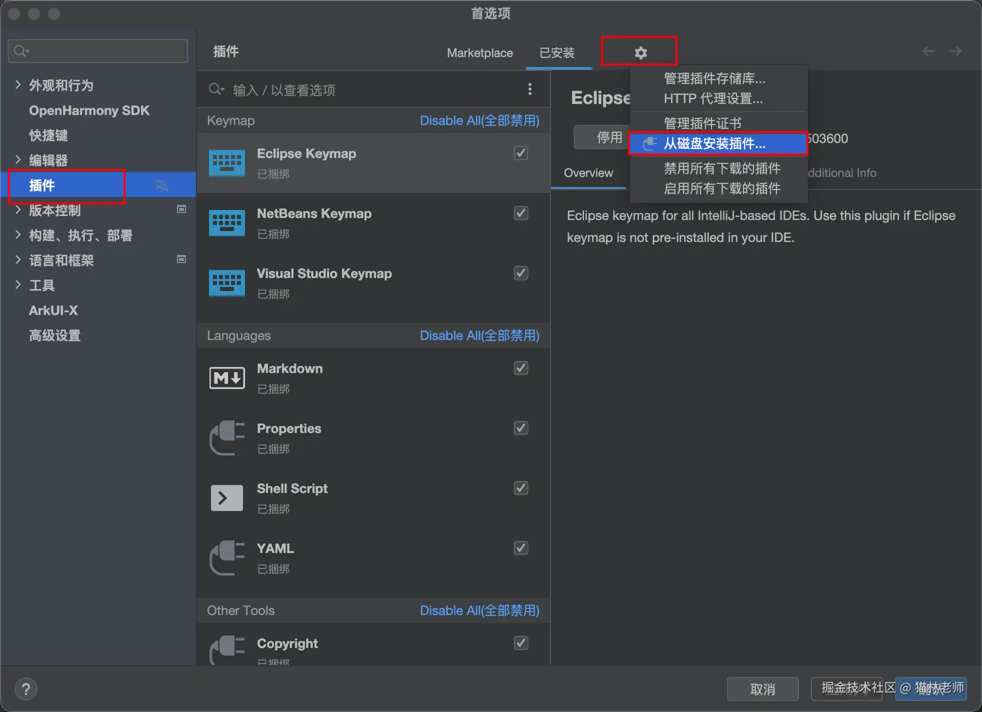
Task: Click the YAML plugin plug icon
Action: 226,558
